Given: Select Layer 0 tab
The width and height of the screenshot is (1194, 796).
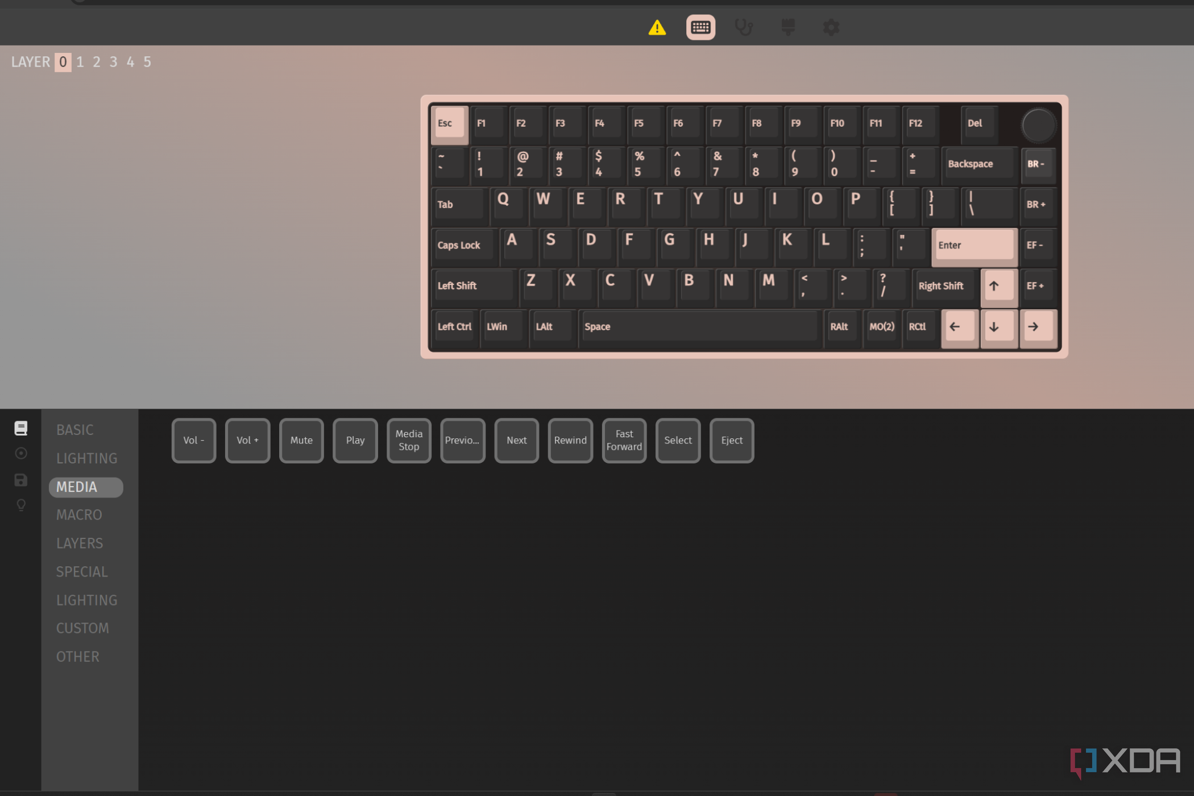Looking at the screenshot, I should pos(63,61).
